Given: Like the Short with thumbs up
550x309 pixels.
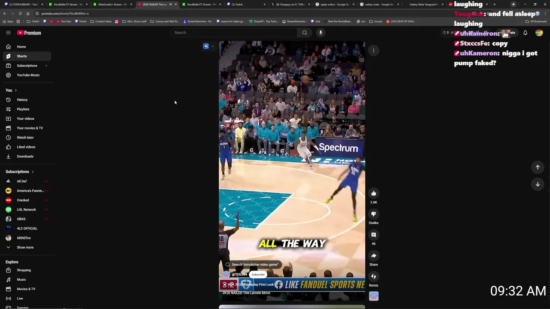Looking at the screenshot, I should pyautogui.click(x=373, y=194).
